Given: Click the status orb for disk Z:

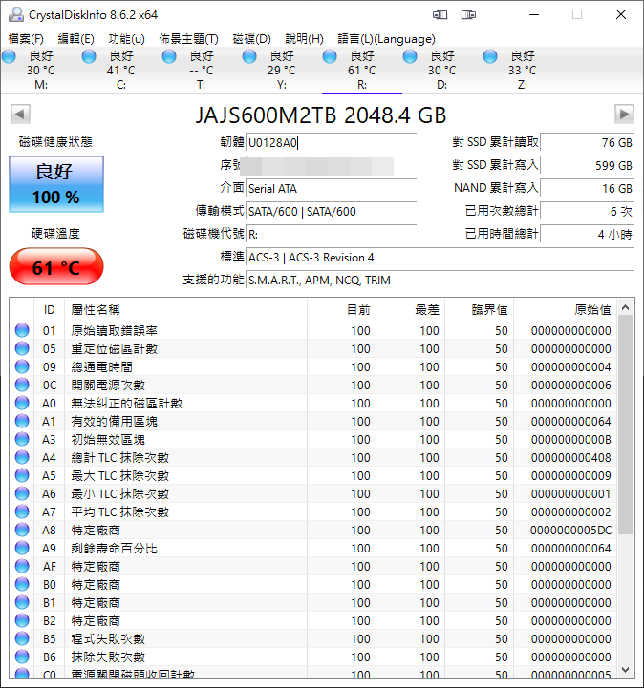Looking at the screenshot, I should [x=490, y=56].
